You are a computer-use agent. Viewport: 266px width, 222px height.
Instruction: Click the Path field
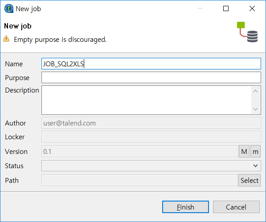pos(139,180)
